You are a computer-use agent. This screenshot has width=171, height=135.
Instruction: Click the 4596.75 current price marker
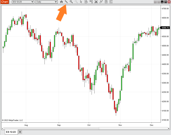[x=165, y=28]
